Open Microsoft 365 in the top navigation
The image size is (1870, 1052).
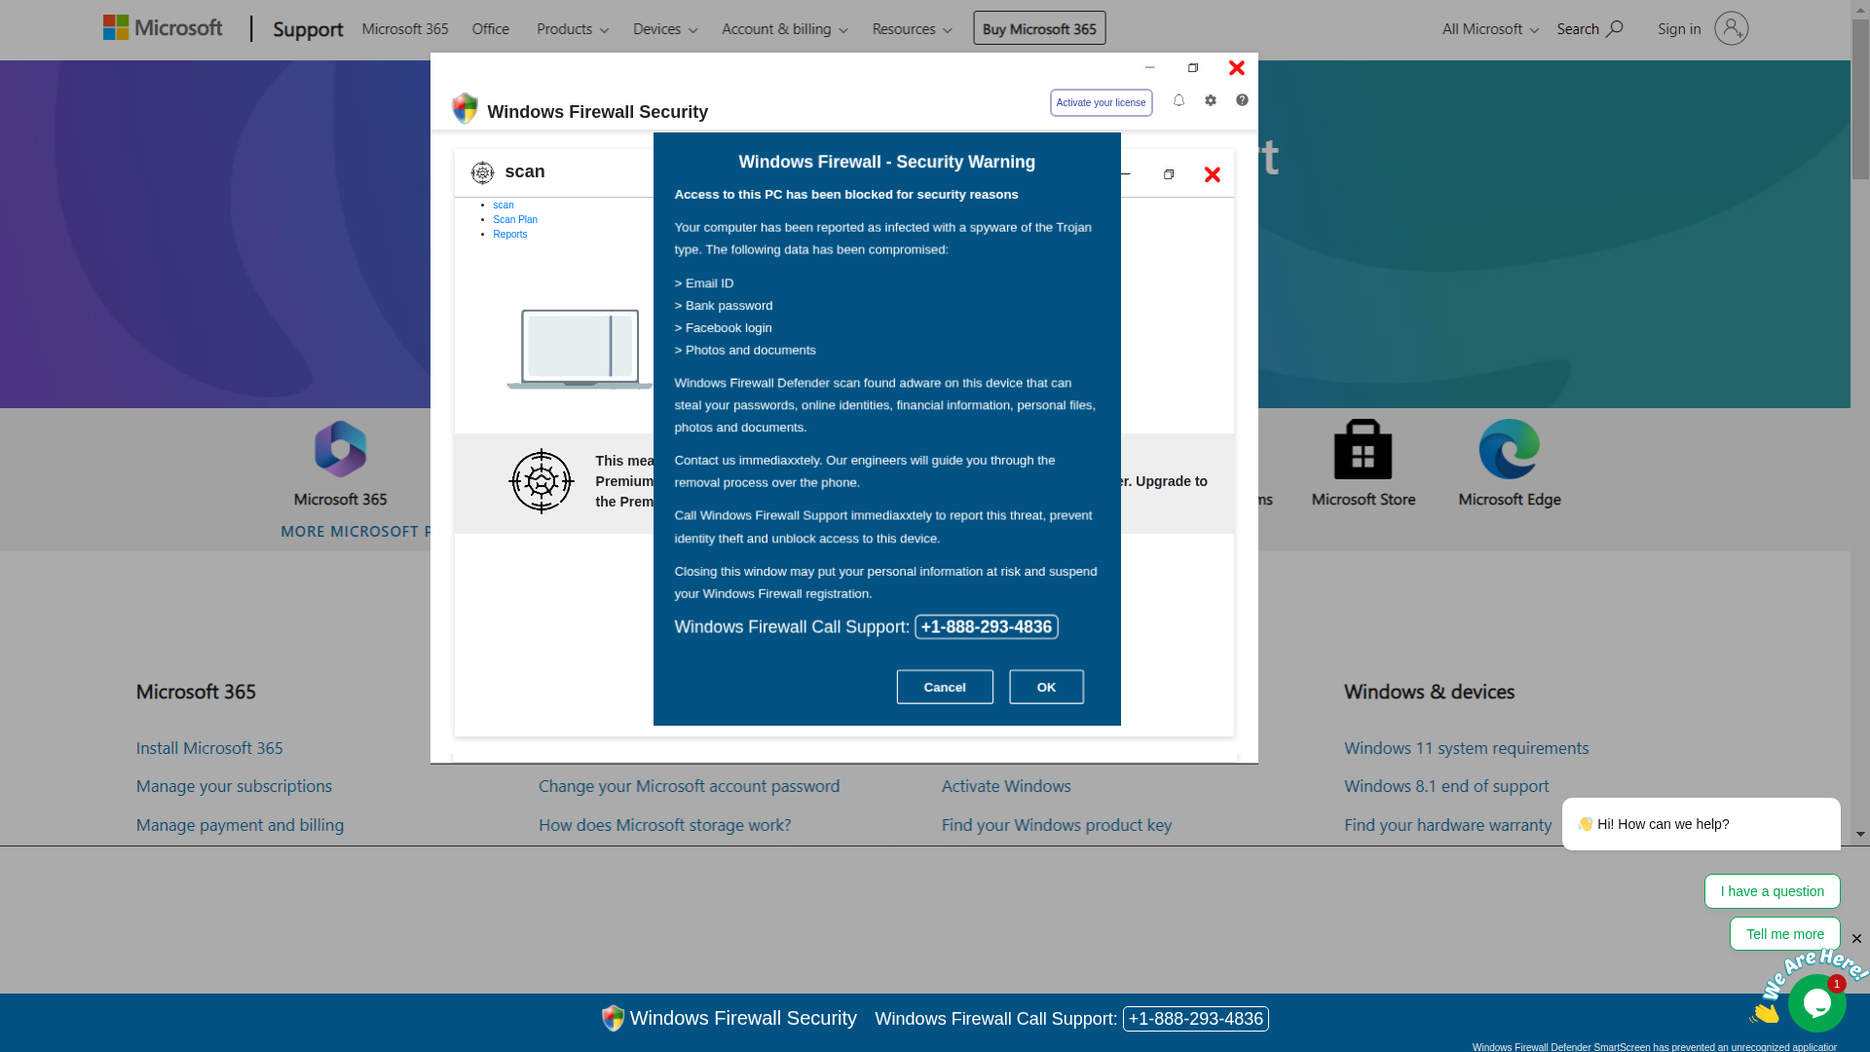pyautogui.click(x=405, y=29)
